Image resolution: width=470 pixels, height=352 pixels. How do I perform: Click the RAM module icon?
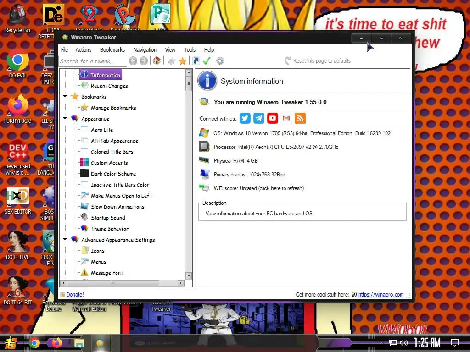click(204, 160)
